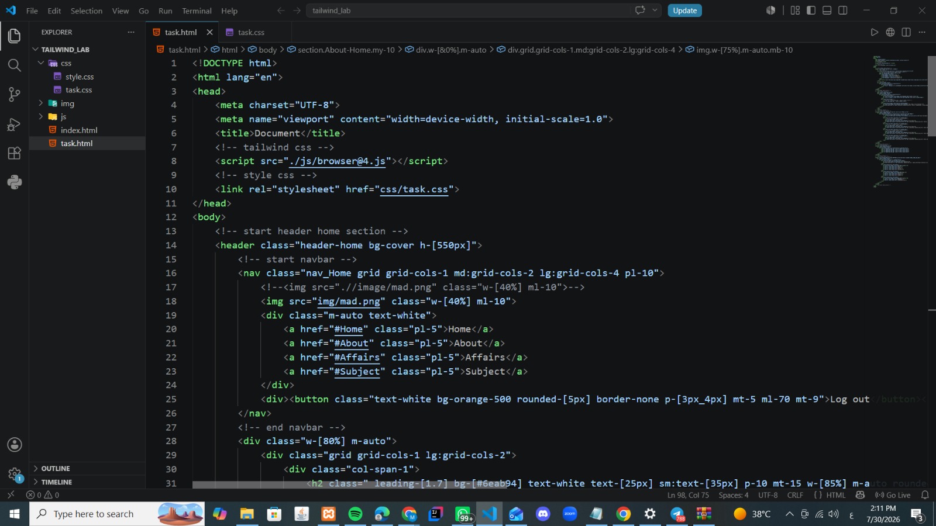Click the Run code play icon
This screenshot has width=936, height=526.
(874, 32)
